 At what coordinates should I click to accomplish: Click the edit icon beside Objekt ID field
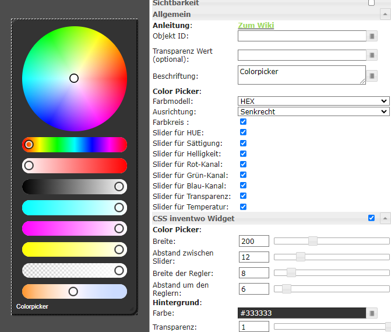tap(372, 36)
